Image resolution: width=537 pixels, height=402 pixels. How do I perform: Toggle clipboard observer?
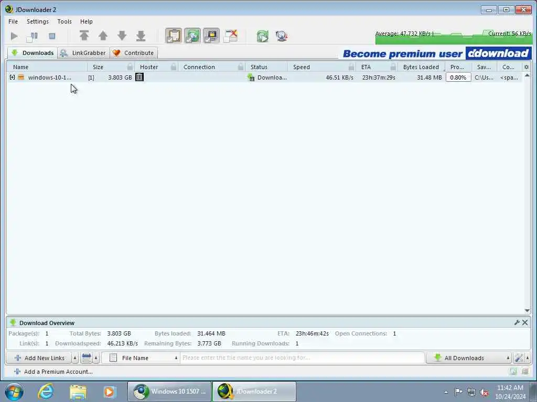(174, 36)
